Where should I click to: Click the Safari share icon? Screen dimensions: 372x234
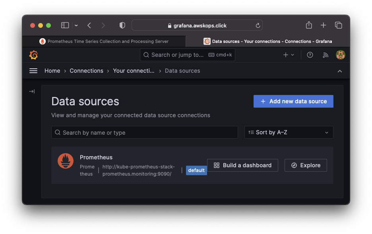[309, 25]
